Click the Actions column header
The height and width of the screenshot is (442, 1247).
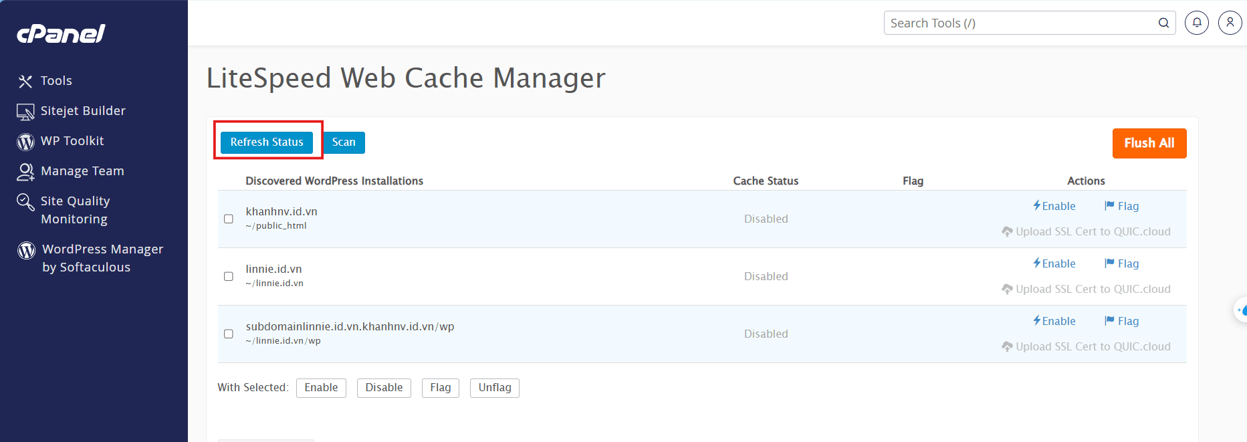pos(1086,181)
